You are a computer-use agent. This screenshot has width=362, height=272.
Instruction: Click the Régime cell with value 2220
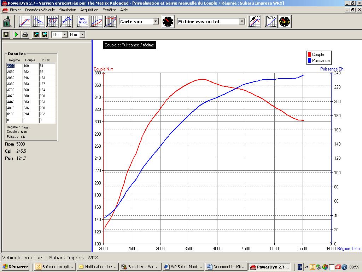point(14,66)
